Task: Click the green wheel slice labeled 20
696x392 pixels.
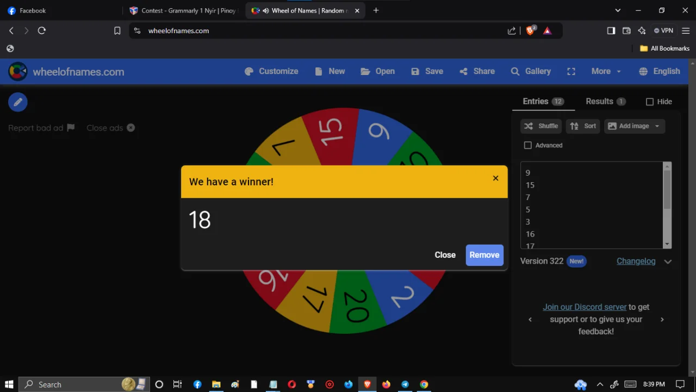Action: coord(356,303)
